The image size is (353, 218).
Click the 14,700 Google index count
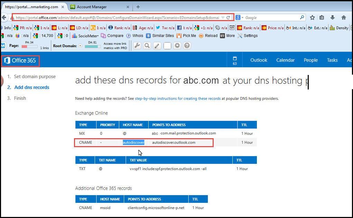(x=43, y=36)
